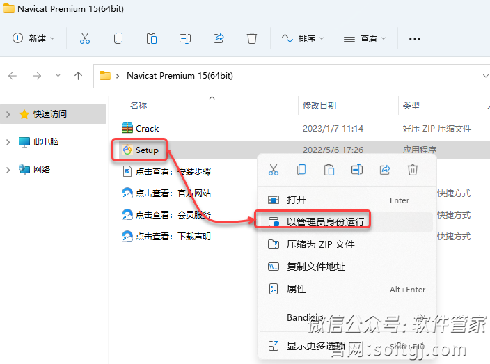Select 此电脑 in the navigation pane

pyautogui.click(x=46, y=142)
